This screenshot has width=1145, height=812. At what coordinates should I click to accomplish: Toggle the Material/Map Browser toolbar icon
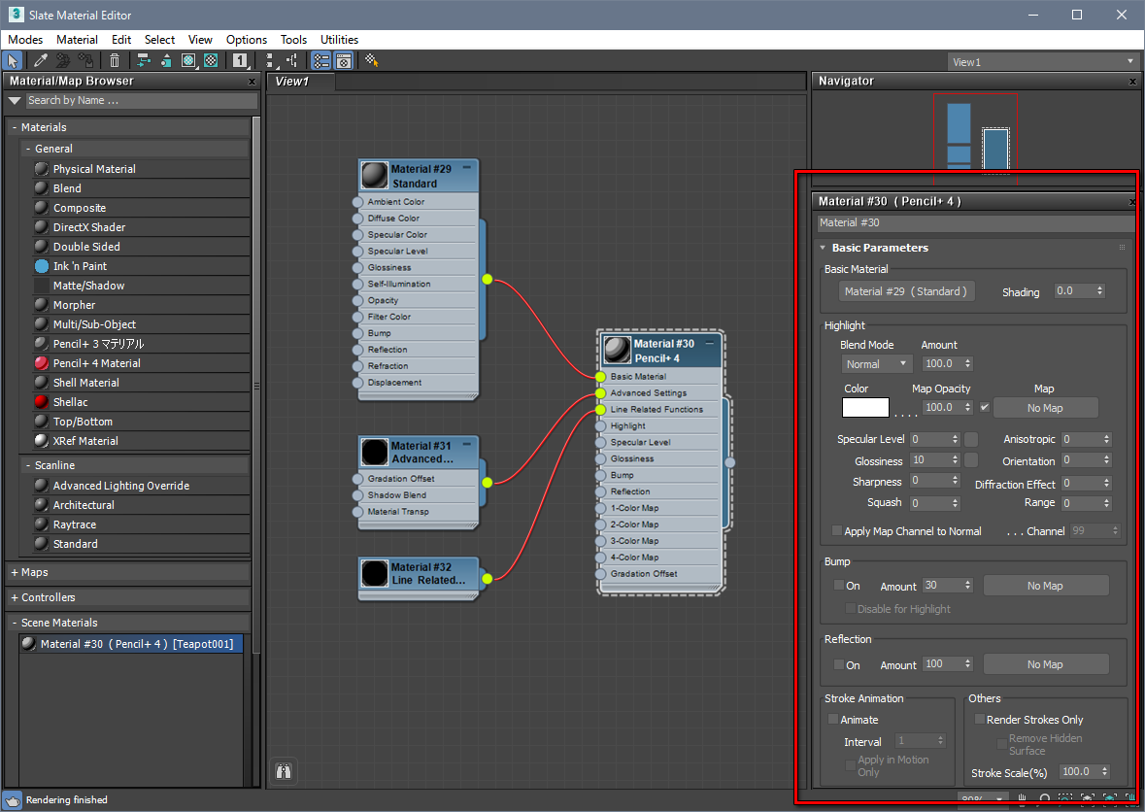pos(320,60)
